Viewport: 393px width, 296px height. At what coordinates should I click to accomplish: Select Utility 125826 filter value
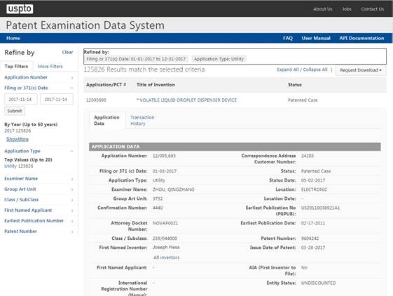(x=18, y=166)
